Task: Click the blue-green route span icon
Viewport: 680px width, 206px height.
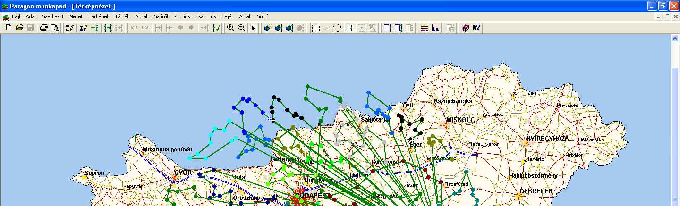Action: pyautogui.click(x=108, y=28)
